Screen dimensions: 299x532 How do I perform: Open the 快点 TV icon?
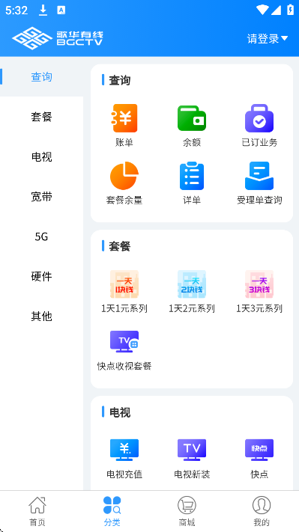point(259,450)
